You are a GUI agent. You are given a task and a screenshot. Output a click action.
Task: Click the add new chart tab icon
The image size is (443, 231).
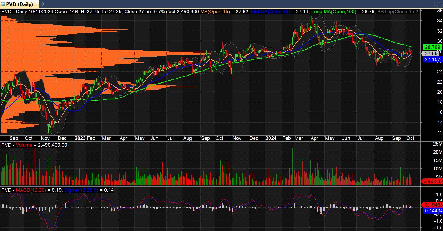tap(43, 4)
